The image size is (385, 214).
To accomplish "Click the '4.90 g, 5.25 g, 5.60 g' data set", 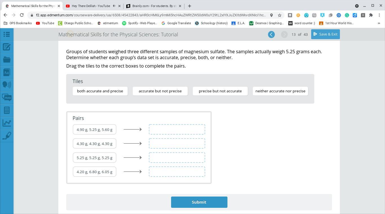I will pos(94,130).
